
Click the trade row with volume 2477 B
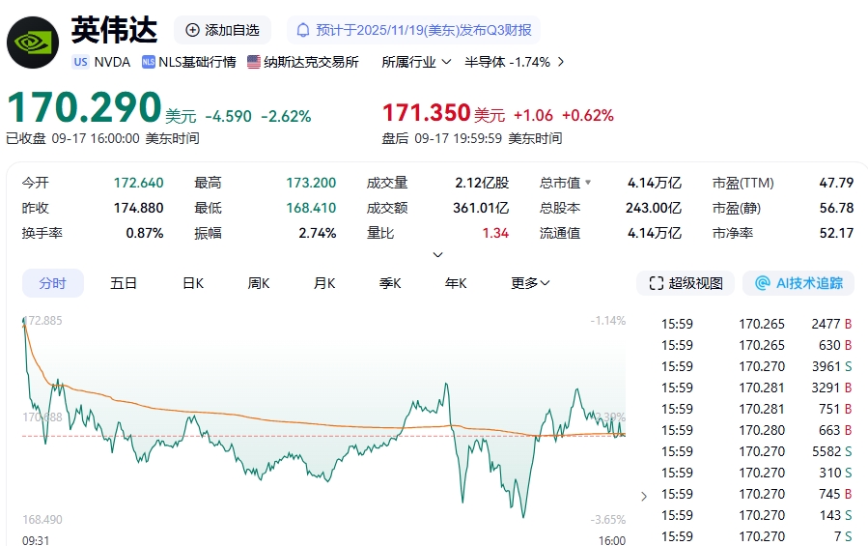(x=756, y=324)
